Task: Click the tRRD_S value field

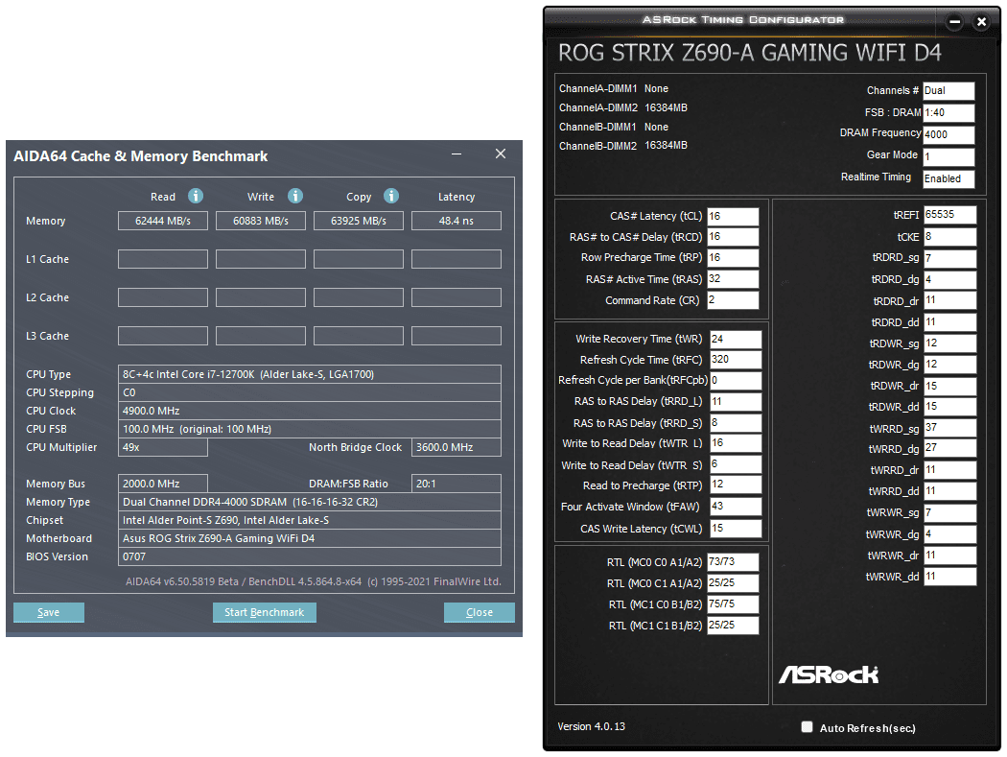Action: [x=736, y=423]
